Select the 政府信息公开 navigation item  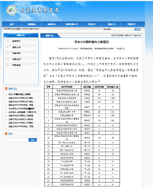(x=71, y=24)
